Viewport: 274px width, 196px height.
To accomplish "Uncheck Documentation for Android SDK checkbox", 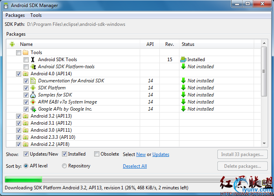I will (26, 81).
